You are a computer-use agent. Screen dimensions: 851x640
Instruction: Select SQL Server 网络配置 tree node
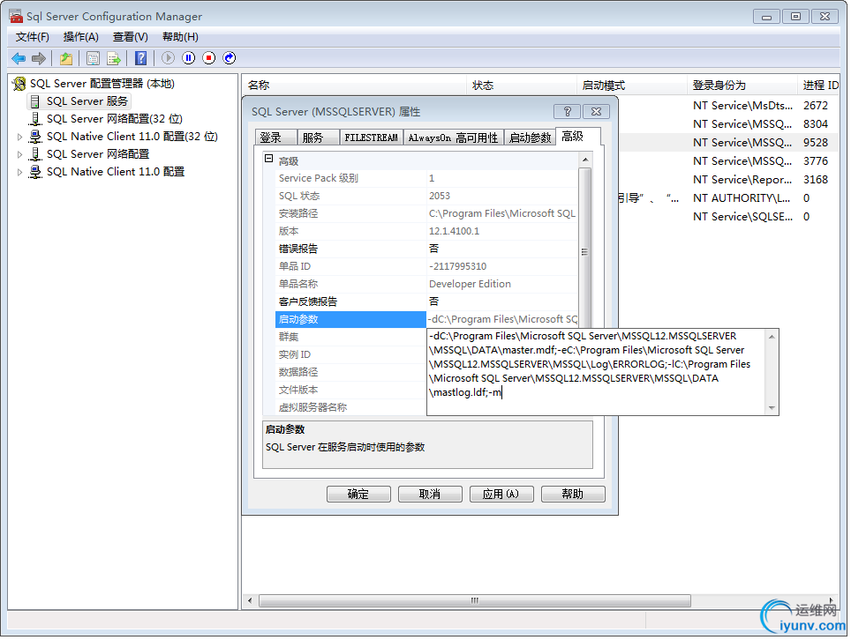(98, 154)
